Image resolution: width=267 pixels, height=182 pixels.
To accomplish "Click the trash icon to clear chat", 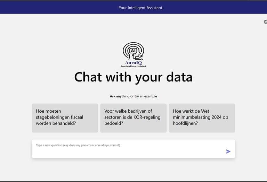I will [x=266, y=22].
